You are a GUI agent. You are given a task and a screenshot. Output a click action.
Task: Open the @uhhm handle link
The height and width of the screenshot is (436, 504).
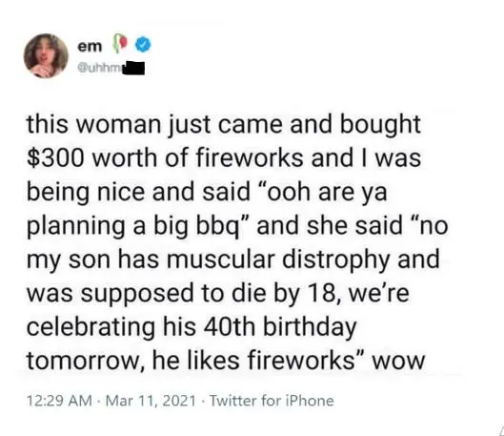pyautogui.click(x=102, y=69)
